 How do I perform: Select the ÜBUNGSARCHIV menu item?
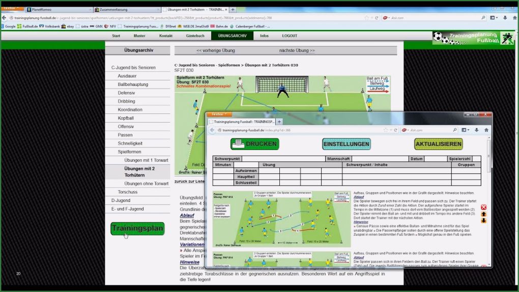(x=233, y=36)
